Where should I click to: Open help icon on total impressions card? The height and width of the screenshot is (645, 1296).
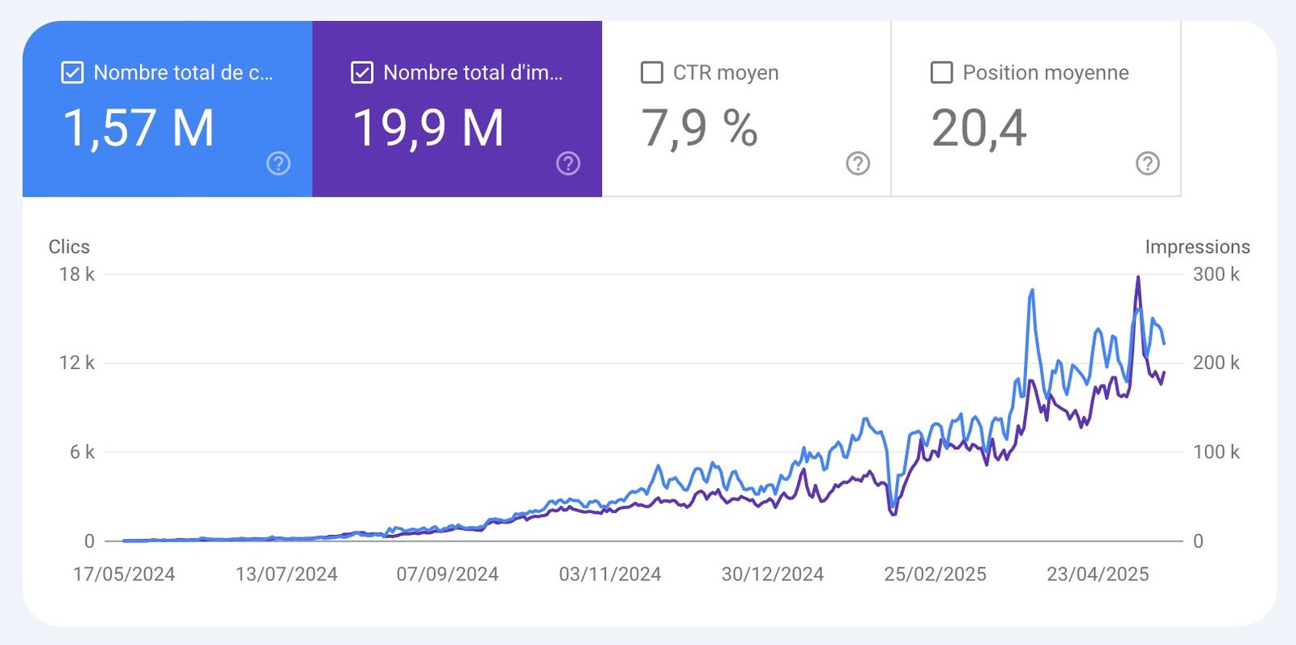click(x=568, y=163)
